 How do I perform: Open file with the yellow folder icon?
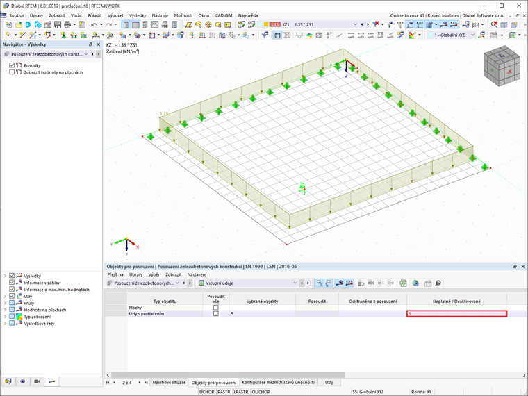tap(19, 24)
